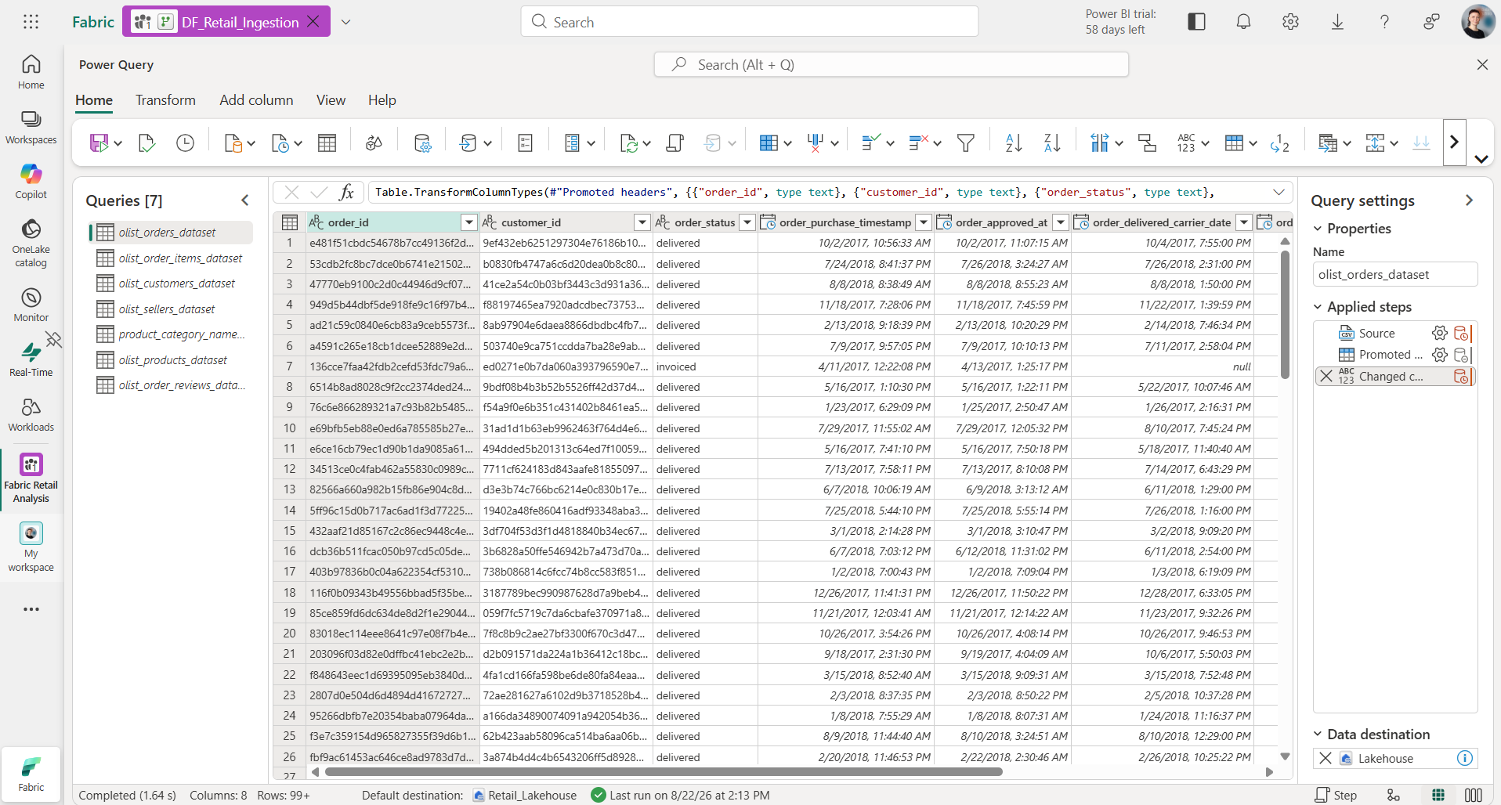
Task: Open the Add column ribbon tab
Action: tap(256, 100)
